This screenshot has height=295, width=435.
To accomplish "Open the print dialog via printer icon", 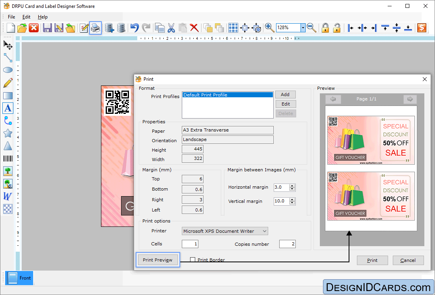I will [95, 28].
